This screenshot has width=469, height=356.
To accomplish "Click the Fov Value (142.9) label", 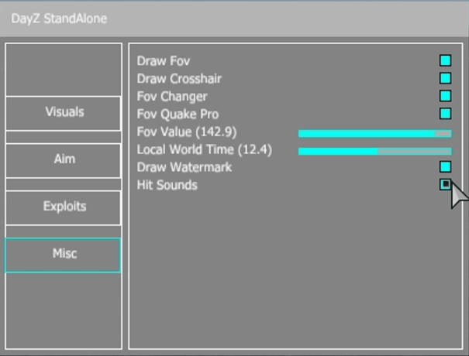I will (x=187, y=132).
